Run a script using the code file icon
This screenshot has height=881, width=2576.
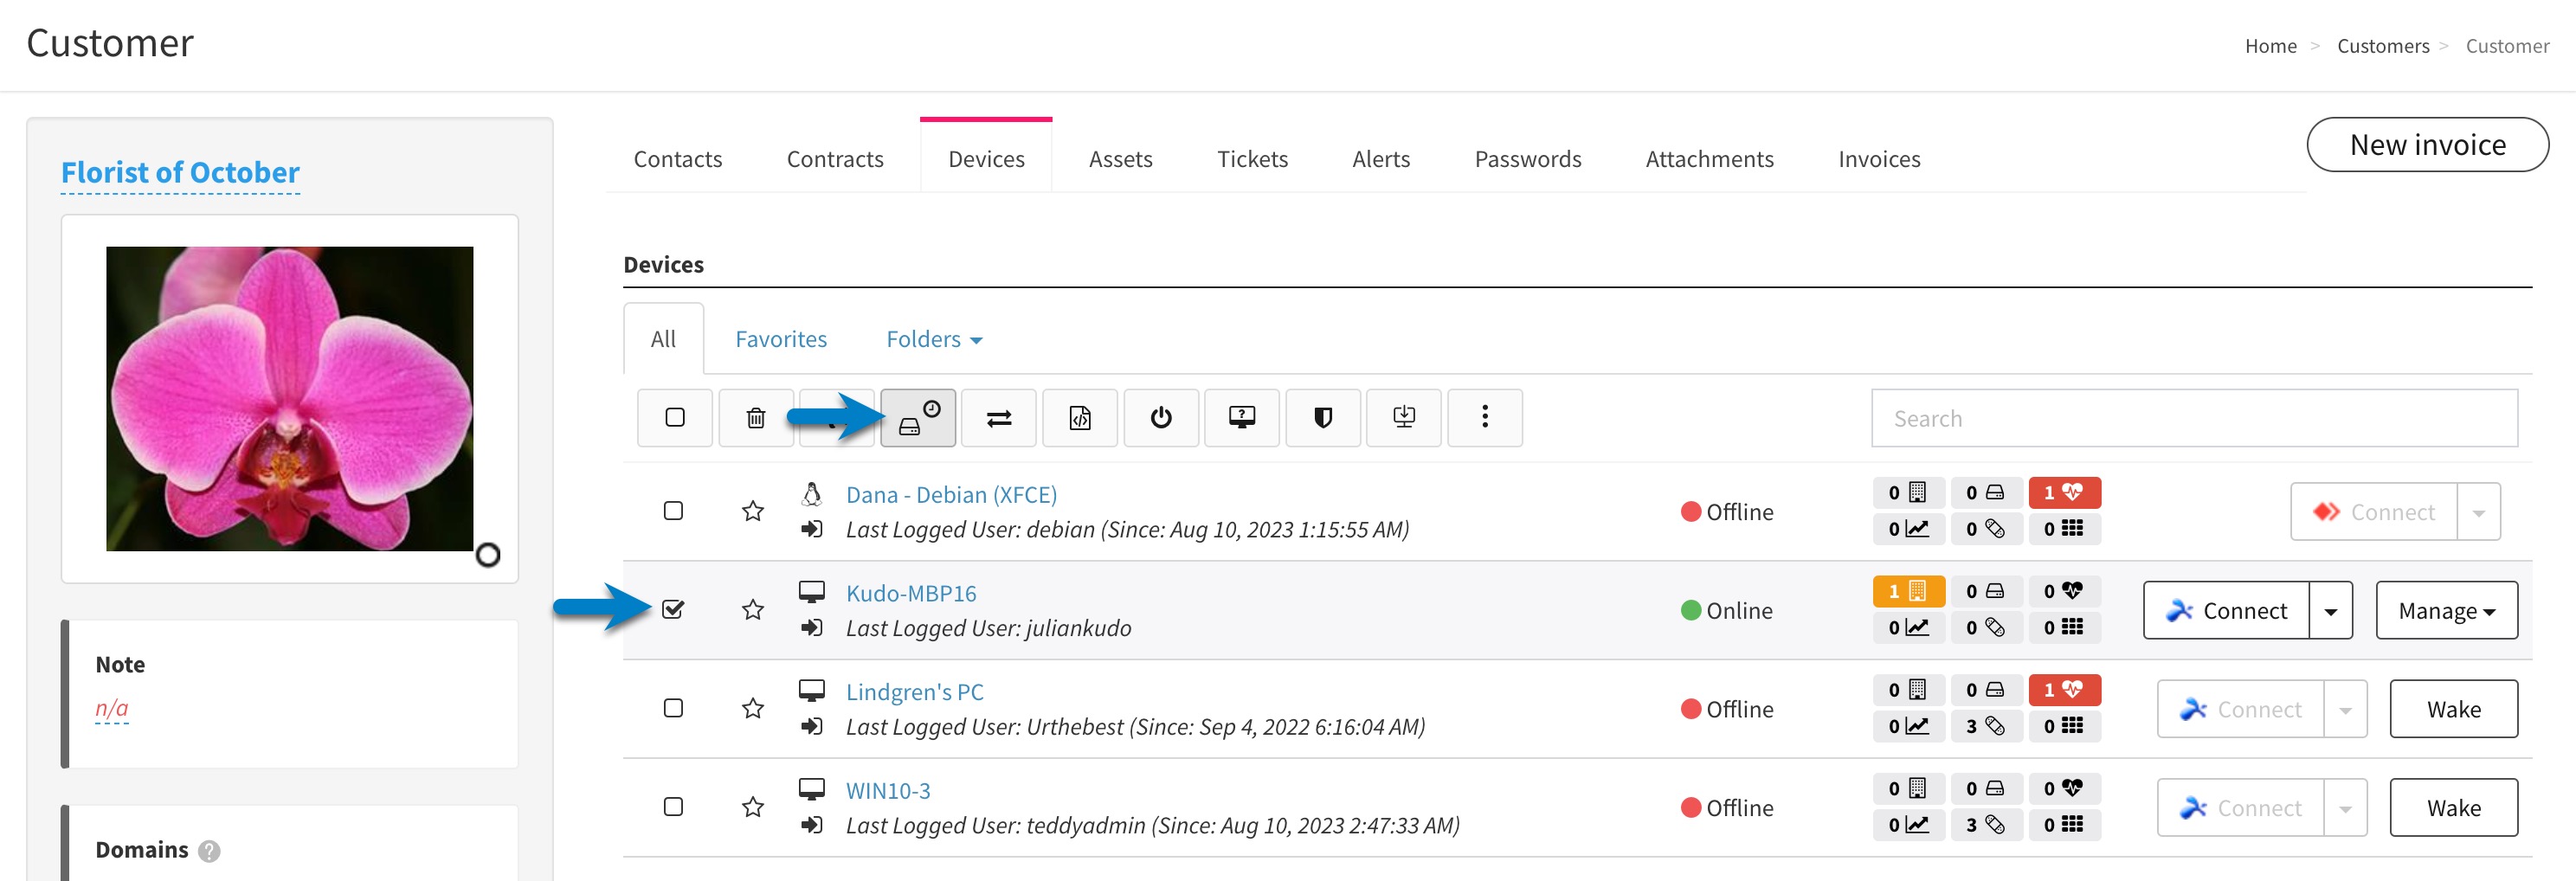(1080, 418)
